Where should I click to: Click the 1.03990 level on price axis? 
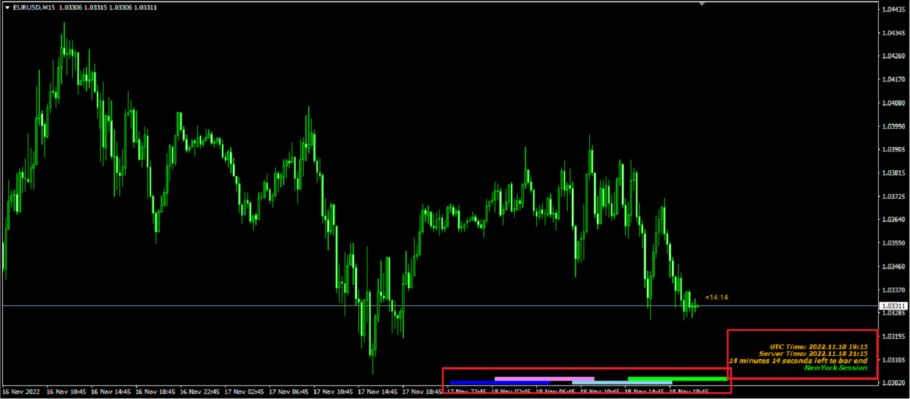tap(893, 126)
